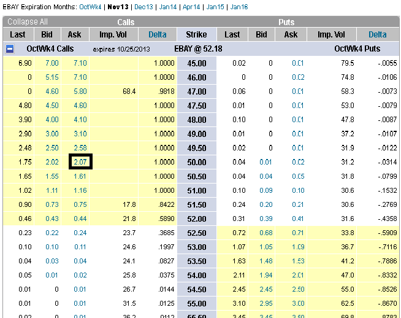View Jan16 expiration options
401x318 pixels.
[x=239, y=7]
